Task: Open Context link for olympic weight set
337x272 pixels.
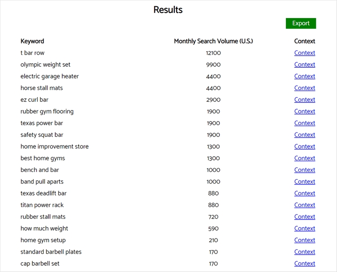Action: pos(305,65)
